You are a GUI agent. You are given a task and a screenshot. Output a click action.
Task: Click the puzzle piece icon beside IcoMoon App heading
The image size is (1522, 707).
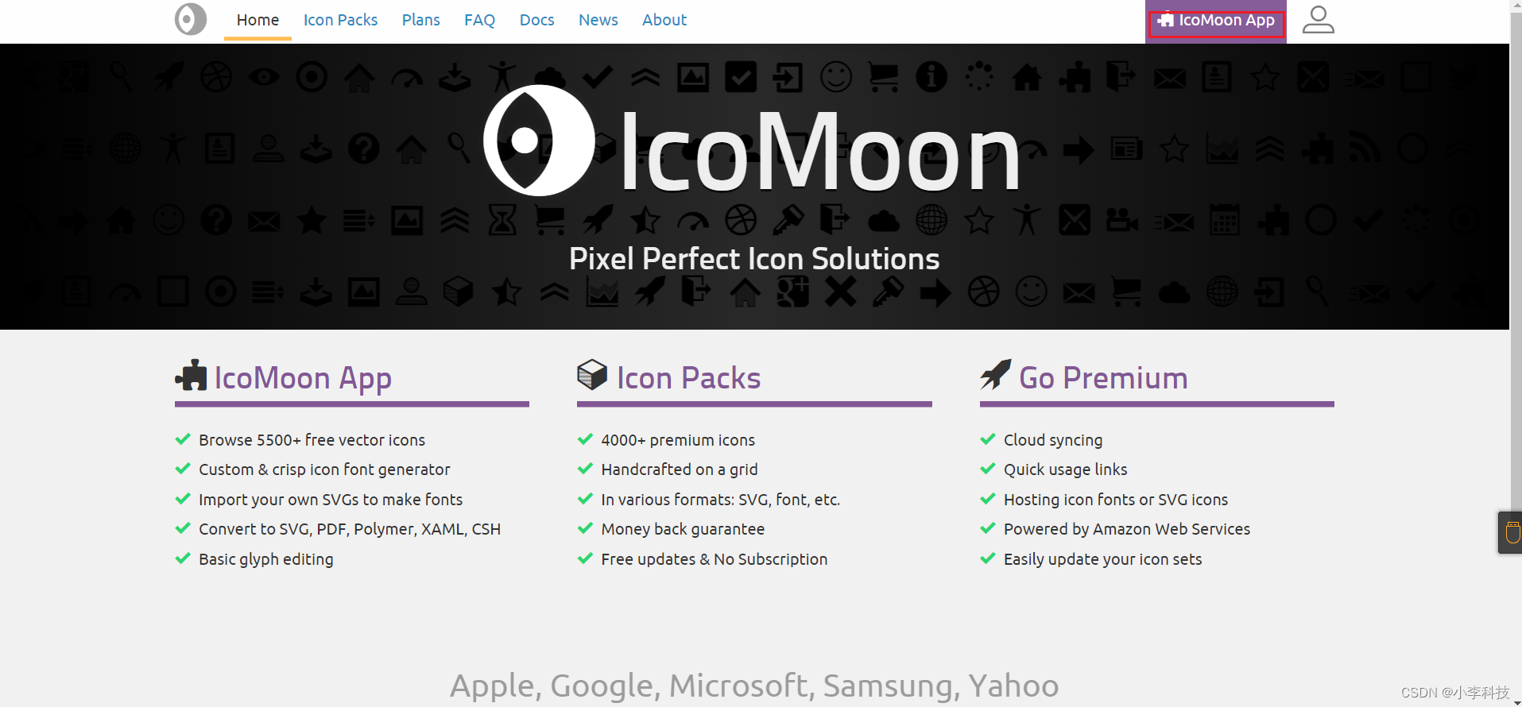(191, 376)
